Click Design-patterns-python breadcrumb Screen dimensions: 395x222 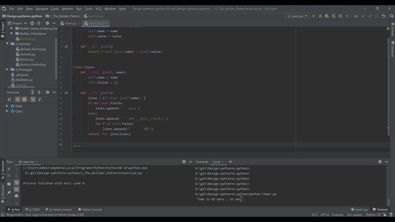(x=22, y=16)
